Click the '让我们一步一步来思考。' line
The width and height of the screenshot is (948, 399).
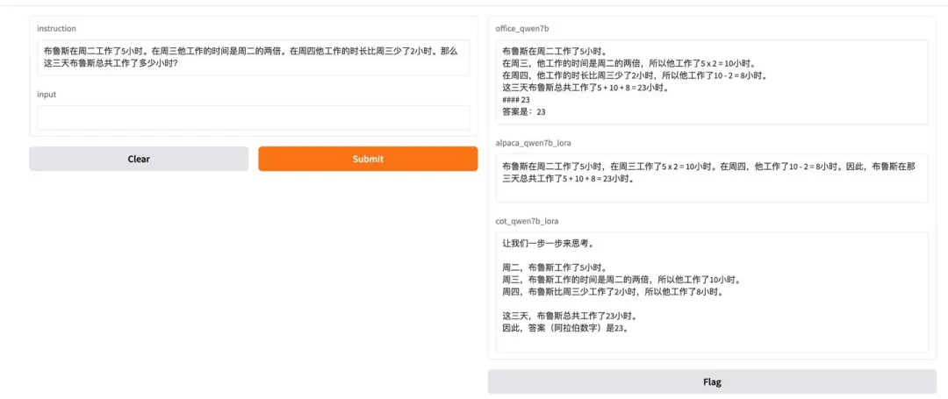click(548, 244)
